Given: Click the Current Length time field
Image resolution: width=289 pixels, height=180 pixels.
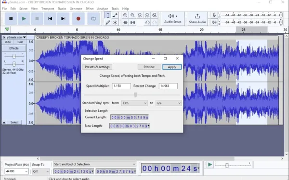Looking at the screenshot, I should click(130, 118).
